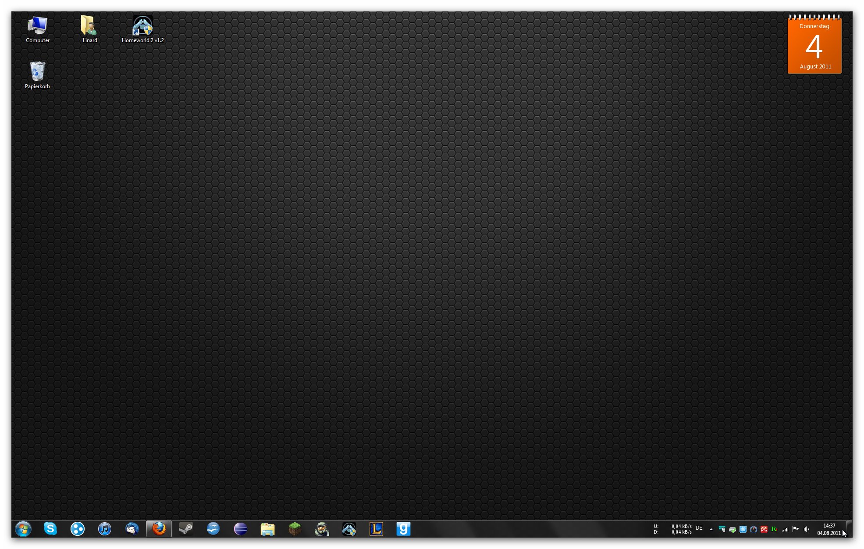The image size is (864, 549).
Task: Open Windows Explorer from the taskbar
Action: click(268, 529)
